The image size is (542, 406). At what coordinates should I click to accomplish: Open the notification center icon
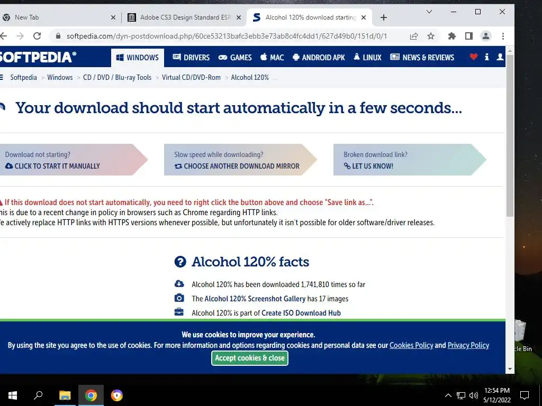[525, 395]
